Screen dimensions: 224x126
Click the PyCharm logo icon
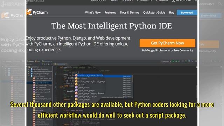pos(29,12)
